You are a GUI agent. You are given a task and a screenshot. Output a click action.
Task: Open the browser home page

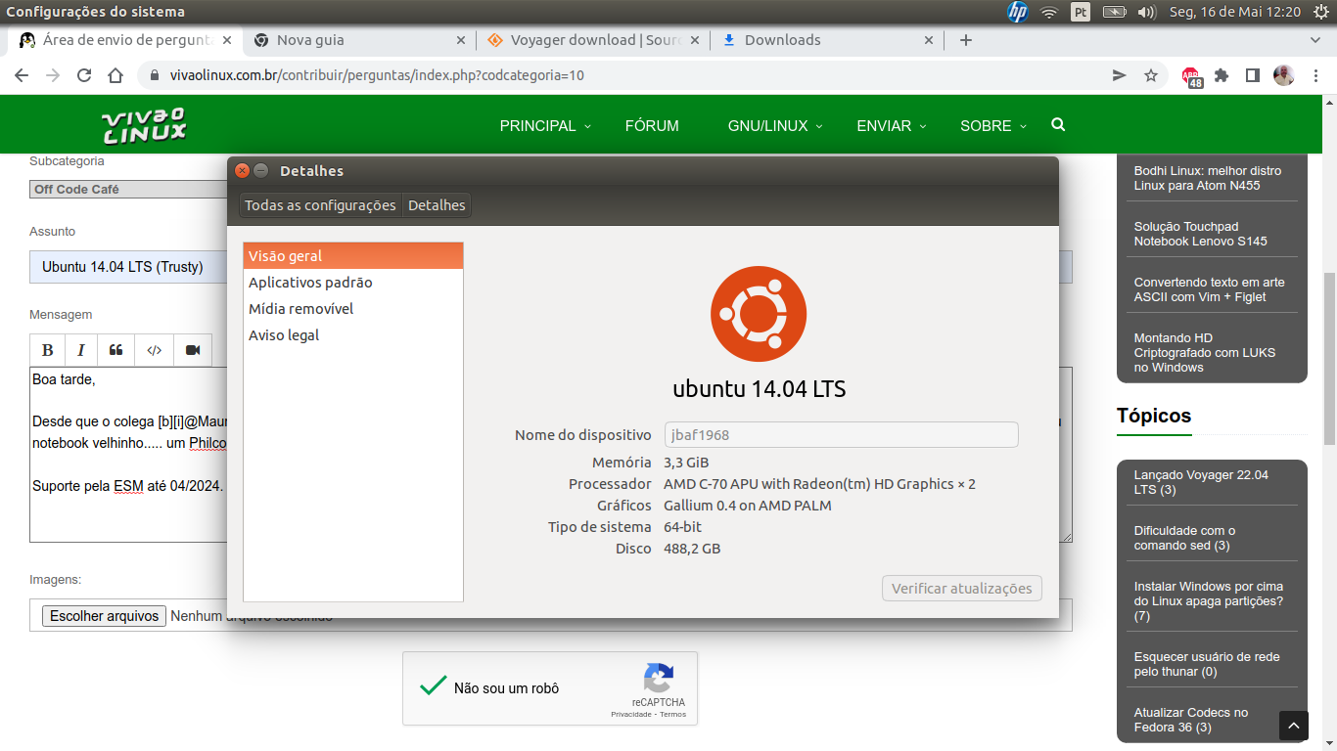click(115, 75)
